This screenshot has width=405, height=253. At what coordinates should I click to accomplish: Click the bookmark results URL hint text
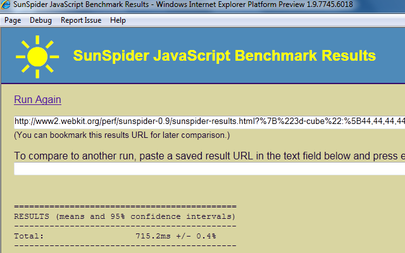coord(121,135)
